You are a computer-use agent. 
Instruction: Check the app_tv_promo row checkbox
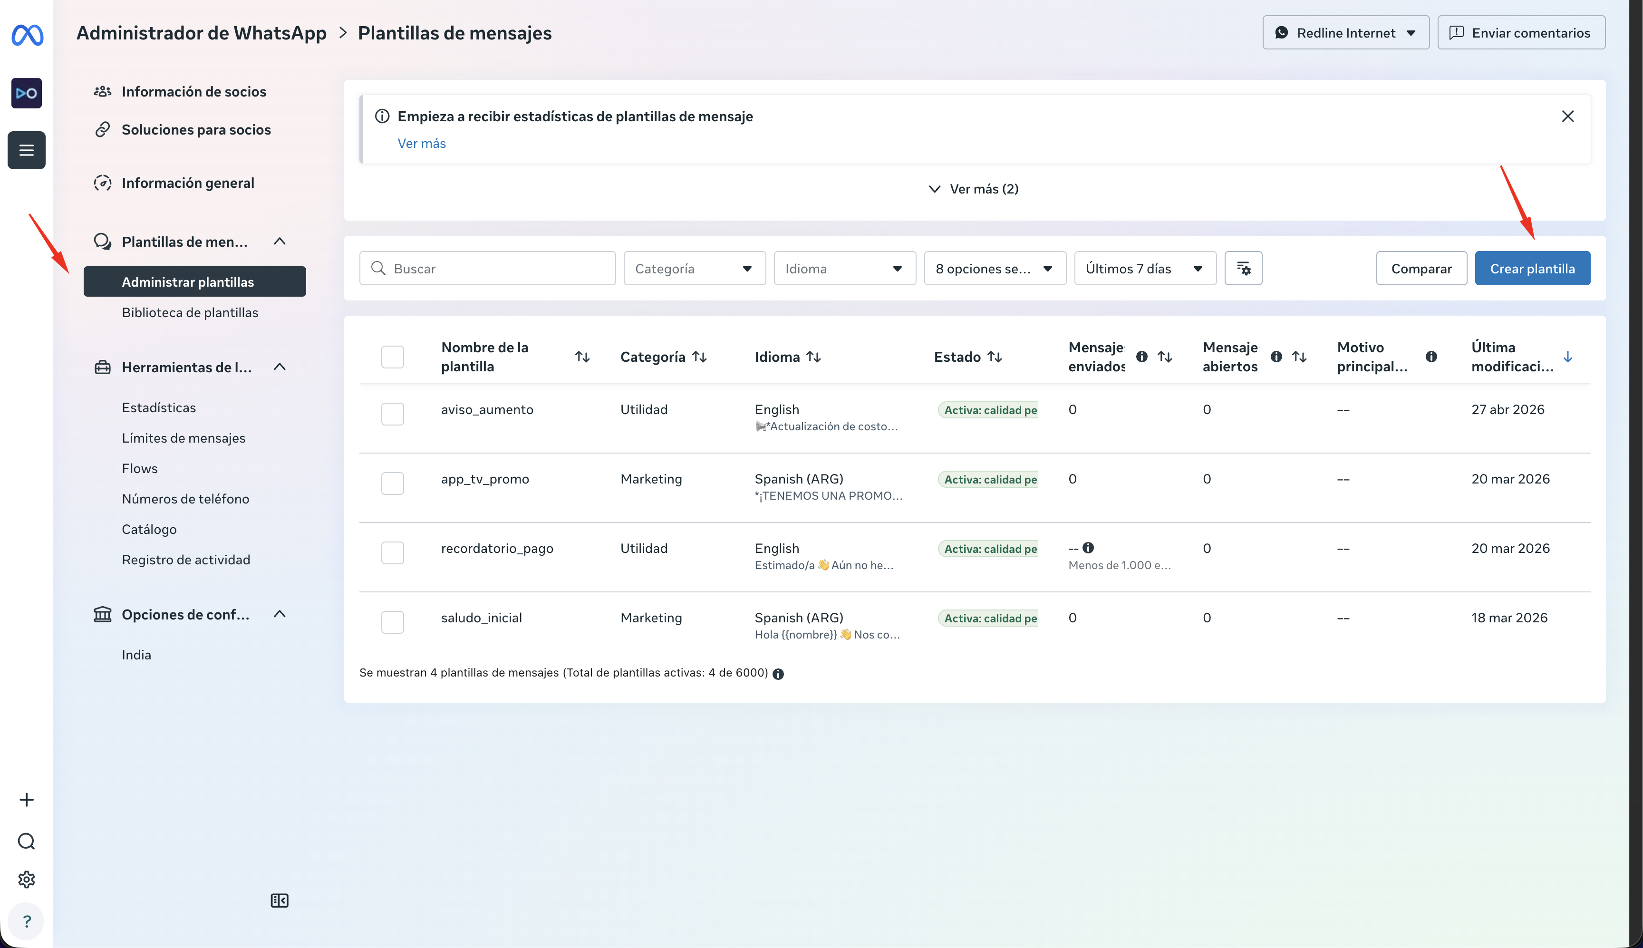[x=393, y=483]
